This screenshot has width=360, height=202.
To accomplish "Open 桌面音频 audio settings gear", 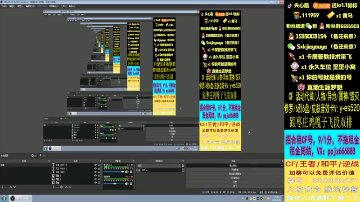I will point(131,184).
